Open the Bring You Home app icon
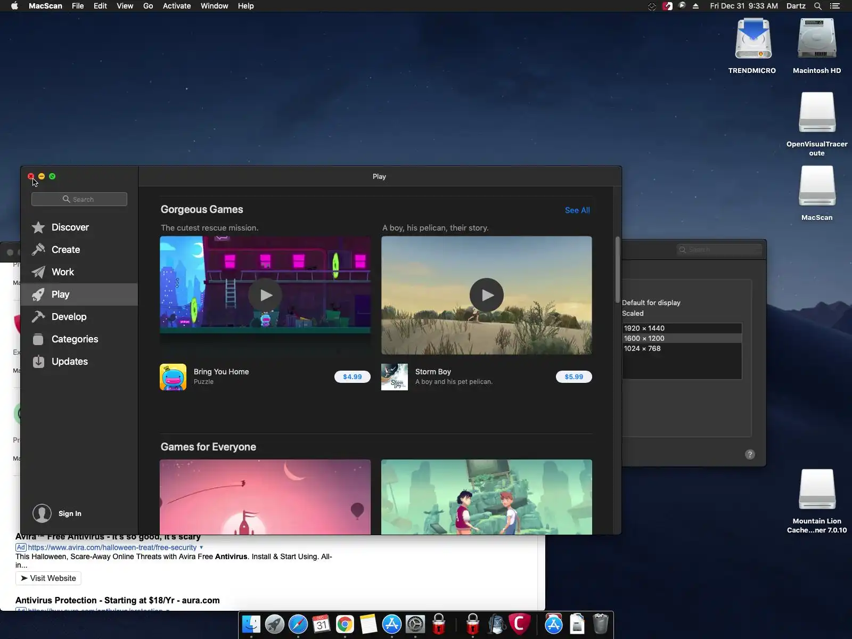 [x=173, y=377]
